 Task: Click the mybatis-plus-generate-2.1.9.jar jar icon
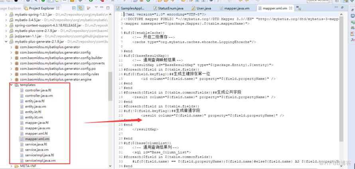pos(11,41)
